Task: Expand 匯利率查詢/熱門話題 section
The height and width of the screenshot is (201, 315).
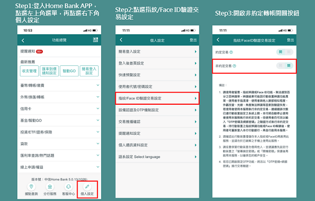Action: 59,156
